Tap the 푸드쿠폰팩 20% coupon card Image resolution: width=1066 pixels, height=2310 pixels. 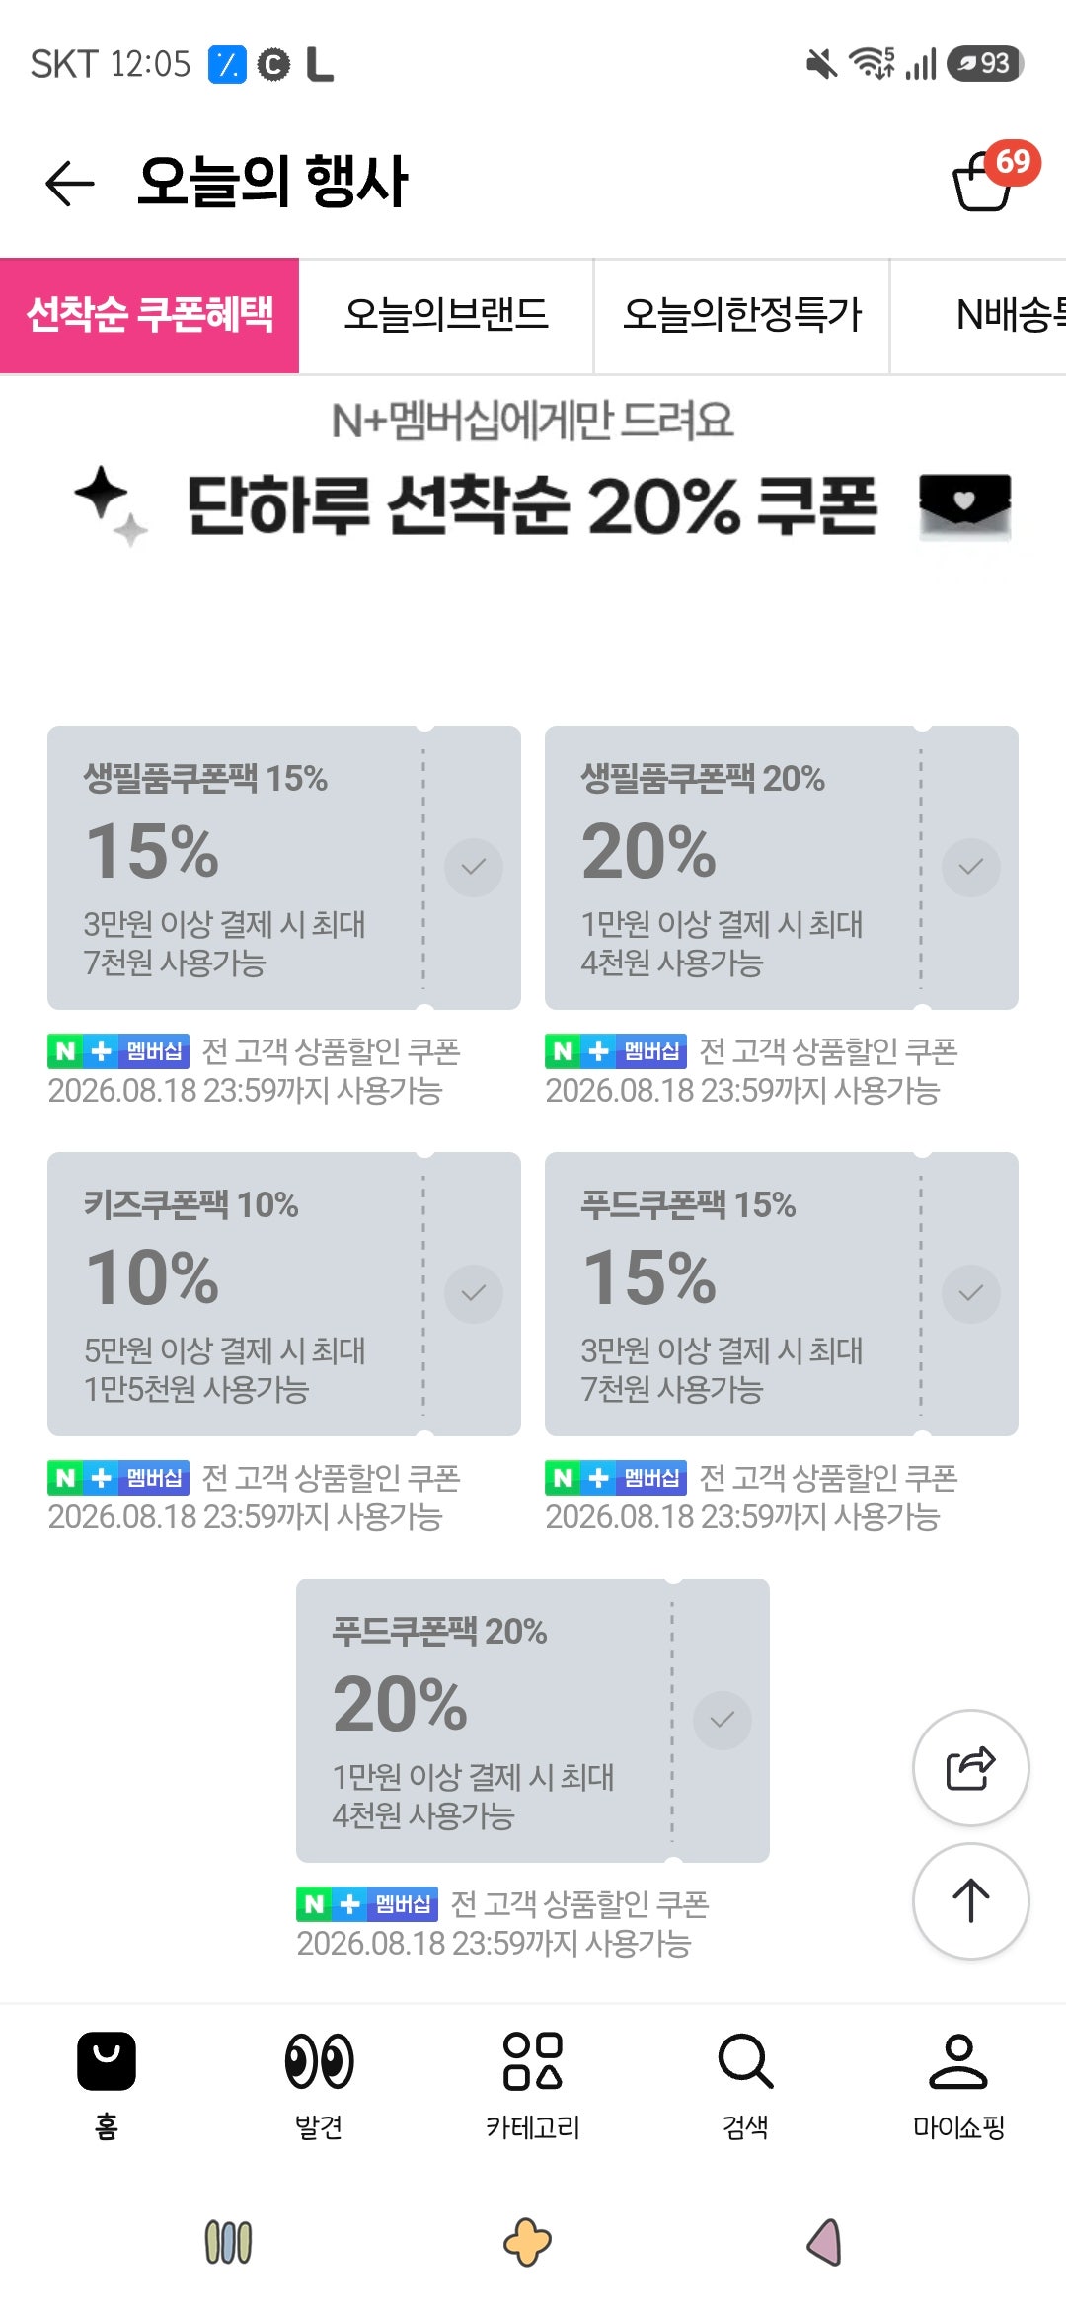[533, 1721]
